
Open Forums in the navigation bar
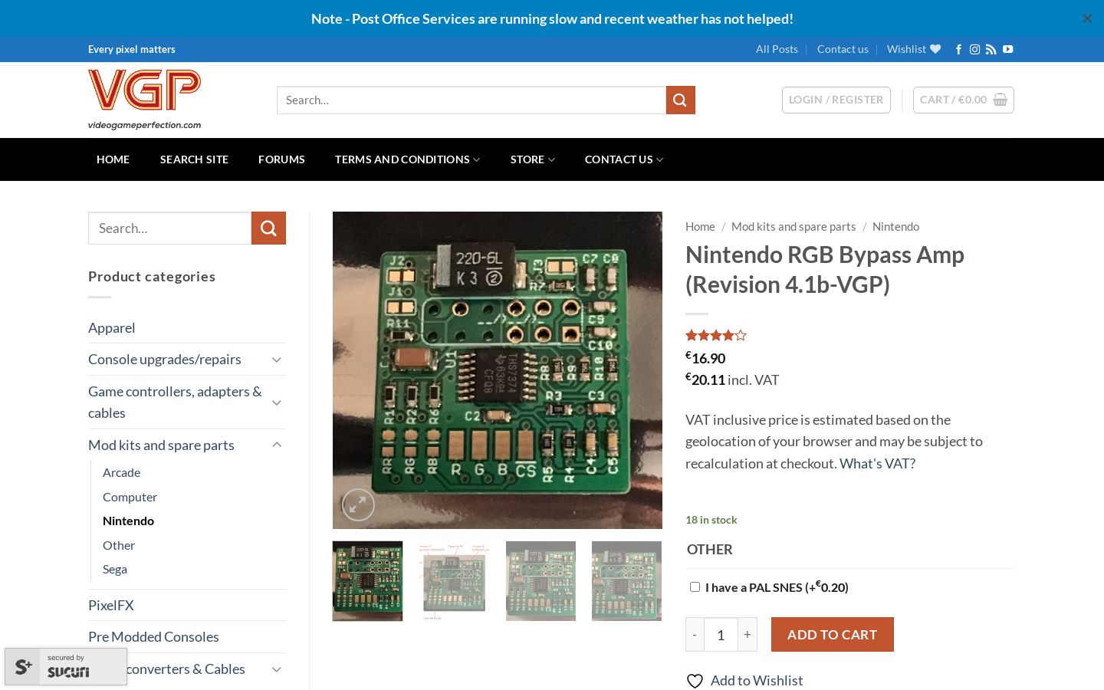pyautogui.click(x=281, y=159)
